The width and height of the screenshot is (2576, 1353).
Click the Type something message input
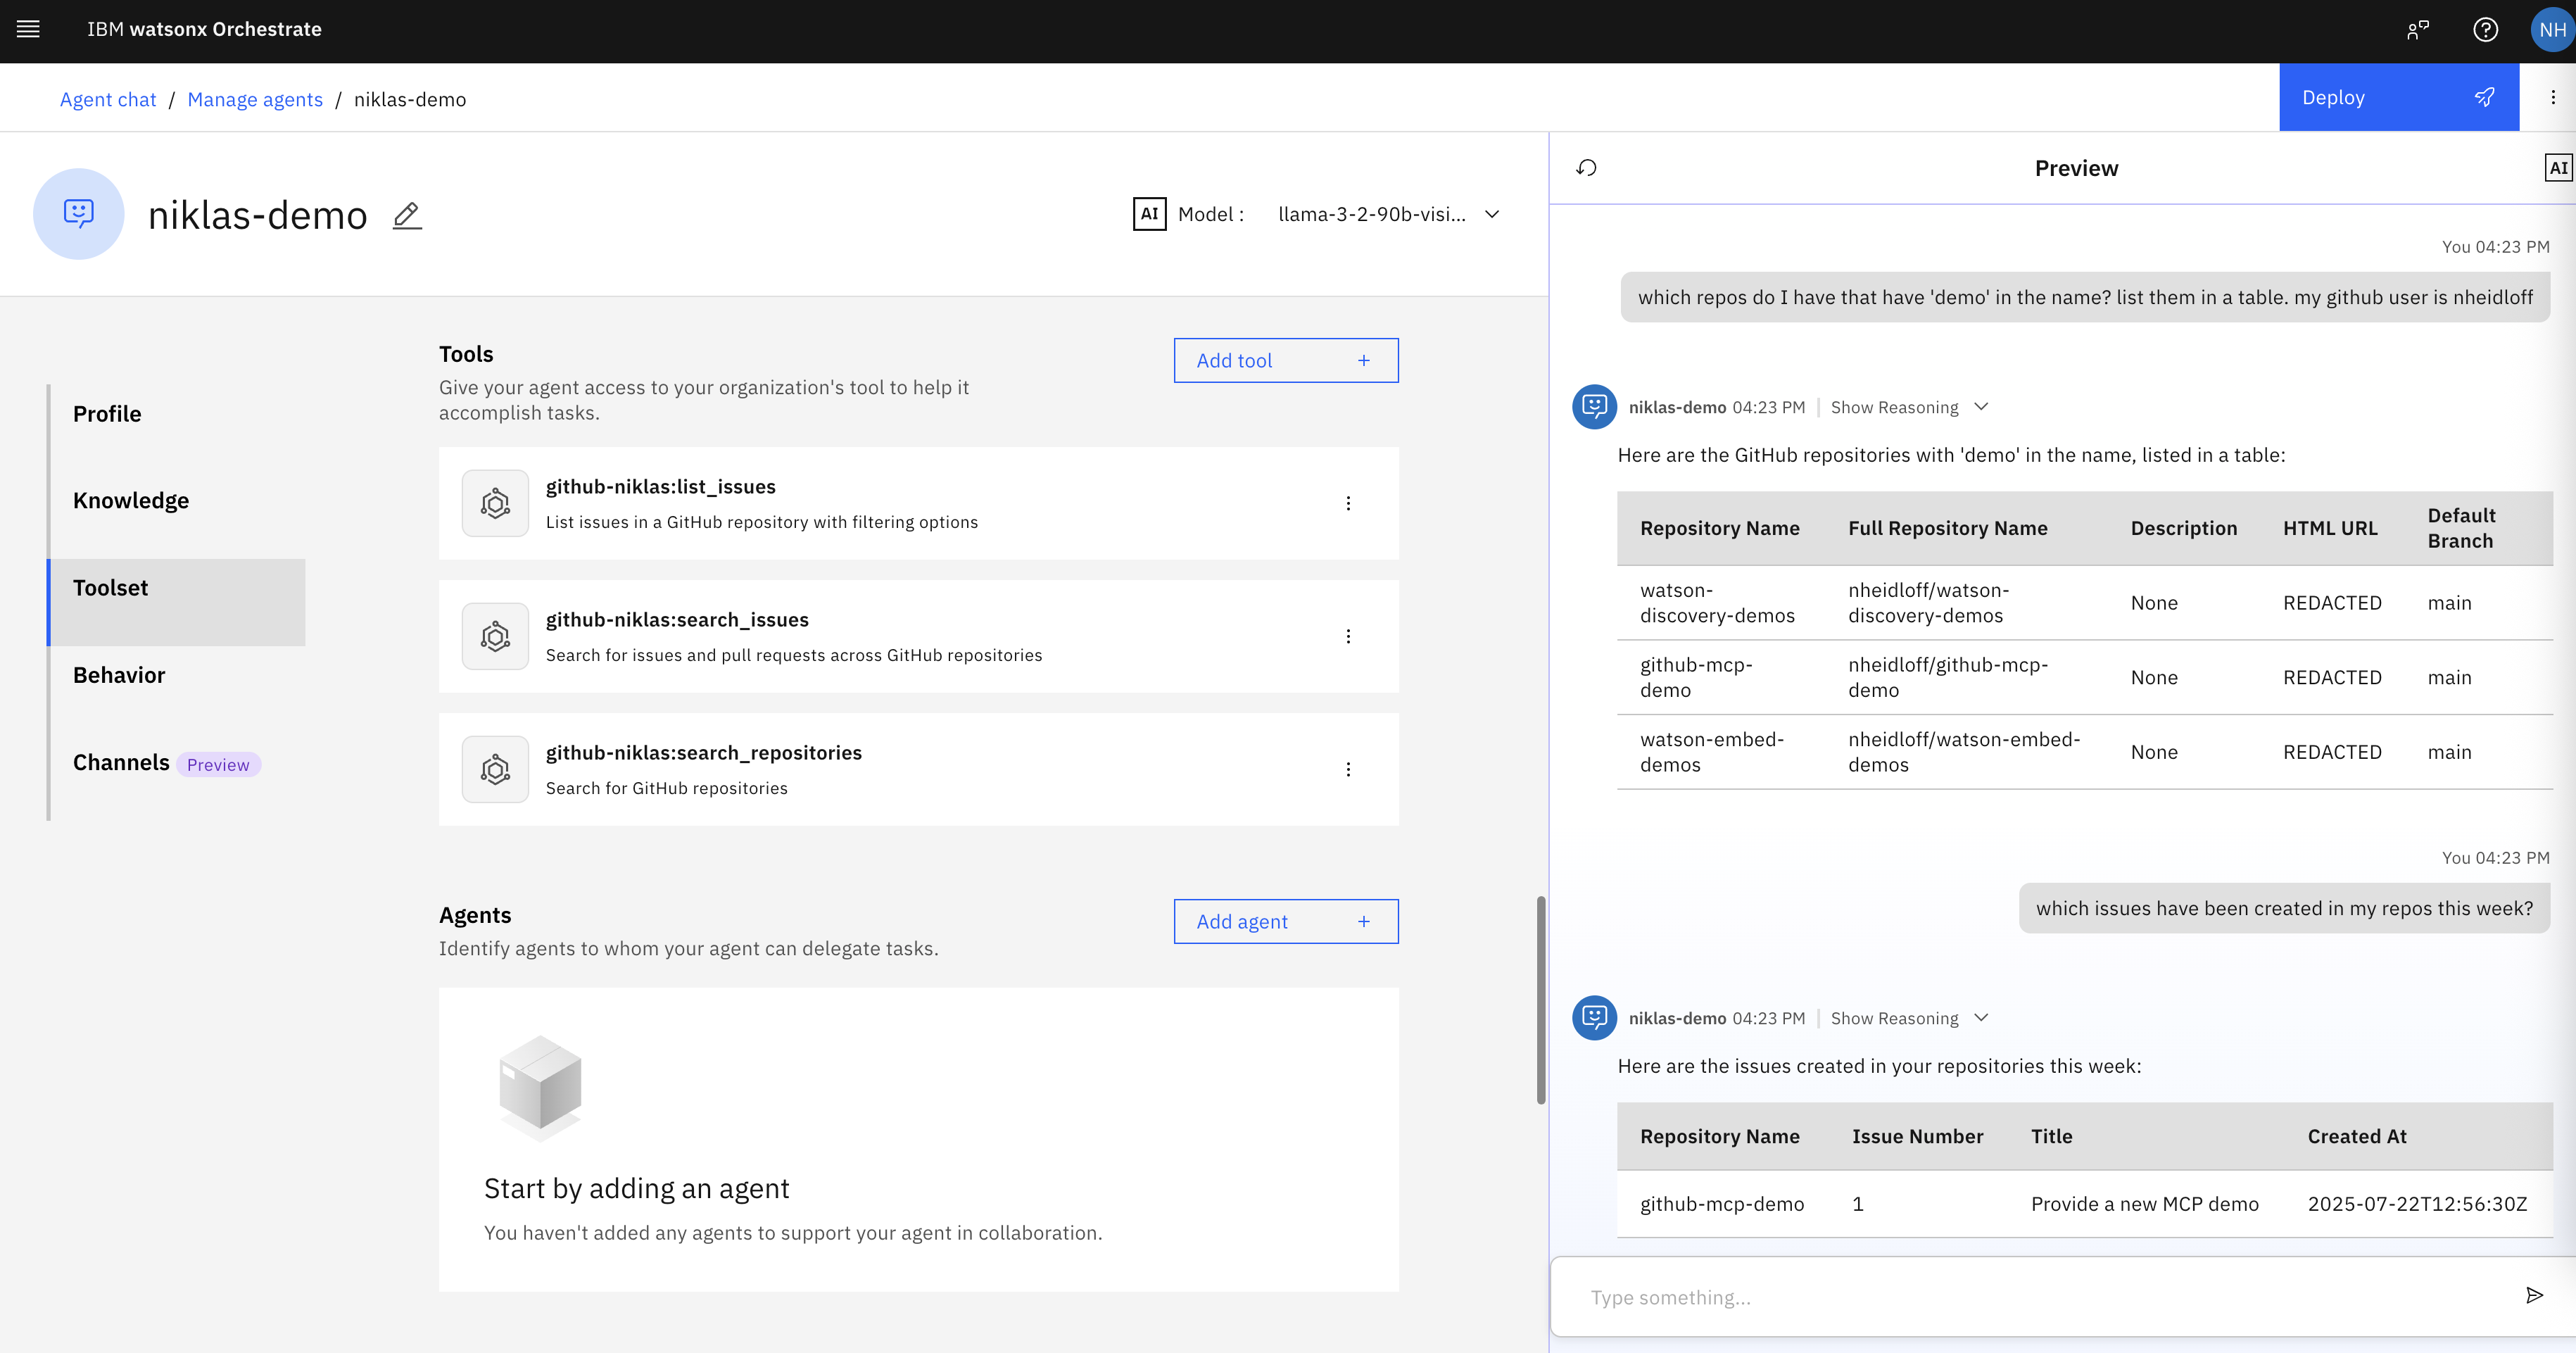click(x=2040, y=1297)
